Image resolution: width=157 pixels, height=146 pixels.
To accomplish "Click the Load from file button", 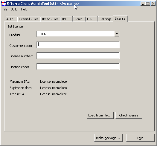I will pyautogui.click(x=100, y=115).
